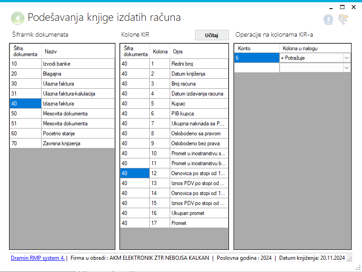Select 'Ukupan promet' row in Kolone KIR

[199, 213]
